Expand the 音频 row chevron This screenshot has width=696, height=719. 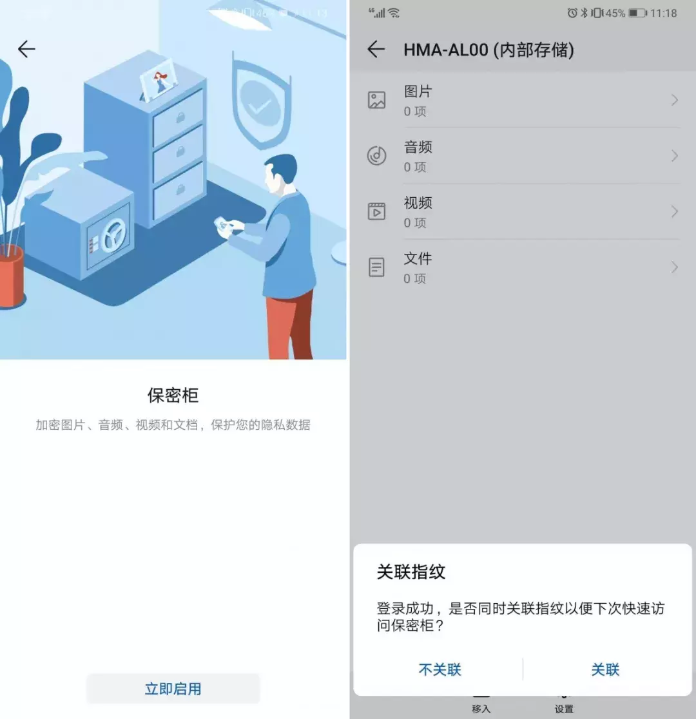675,156
